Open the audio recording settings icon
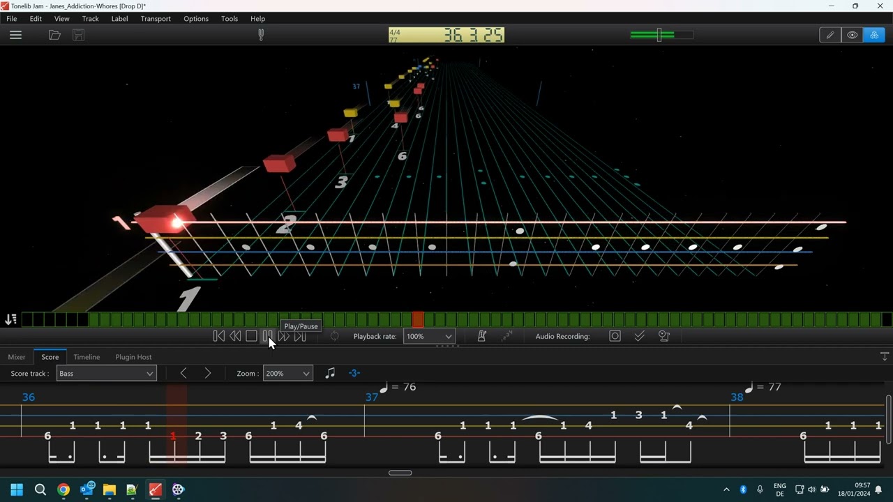The image size is (893, 502). (x=664, y=336)
